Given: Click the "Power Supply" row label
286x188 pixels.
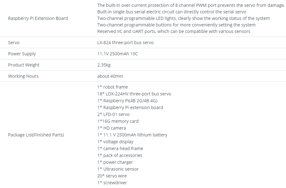Looking at the screenshot, I should [22, 54].
